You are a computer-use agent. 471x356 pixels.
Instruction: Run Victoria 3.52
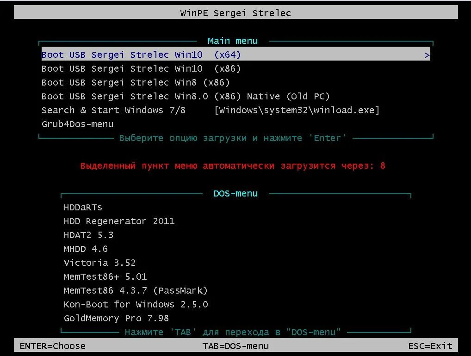pos(100,263)
